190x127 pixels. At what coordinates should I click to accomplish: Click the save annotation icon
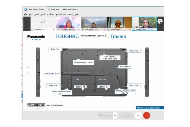click(38, 109)
